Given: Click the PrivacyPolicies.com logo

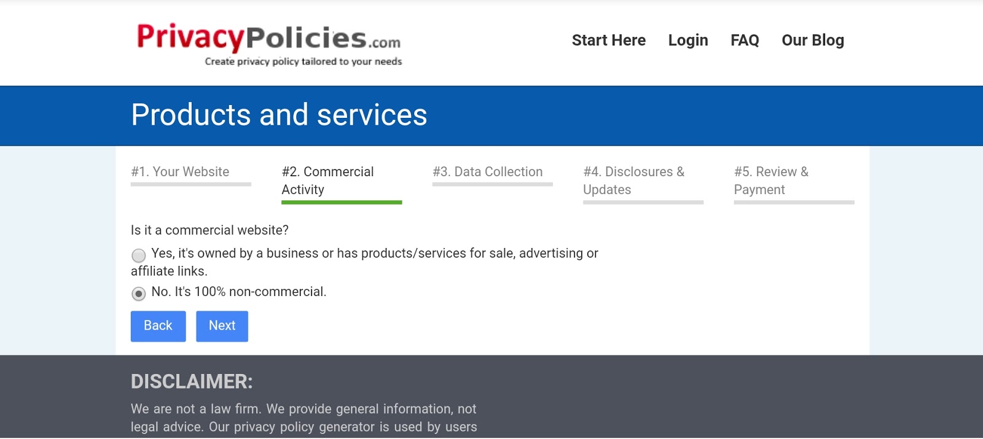Looking at the screenshot, I should 269,44.
